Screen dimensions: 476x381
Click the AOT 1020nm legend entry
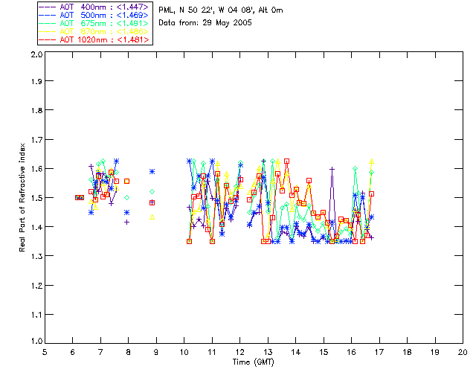pos(94,39)
